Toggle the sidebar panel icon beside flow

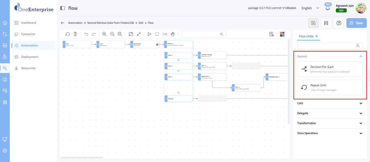pos(63,8)
